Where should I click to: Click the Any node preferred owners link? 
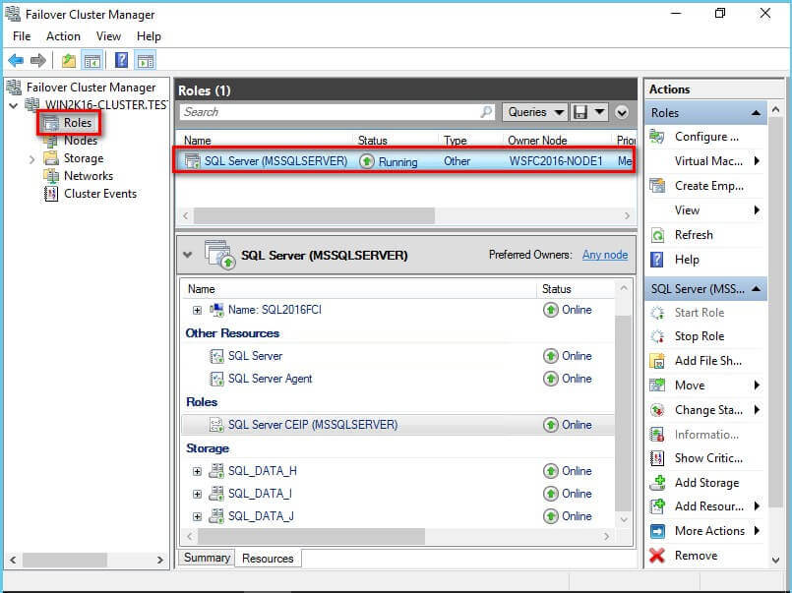[604, 254]
